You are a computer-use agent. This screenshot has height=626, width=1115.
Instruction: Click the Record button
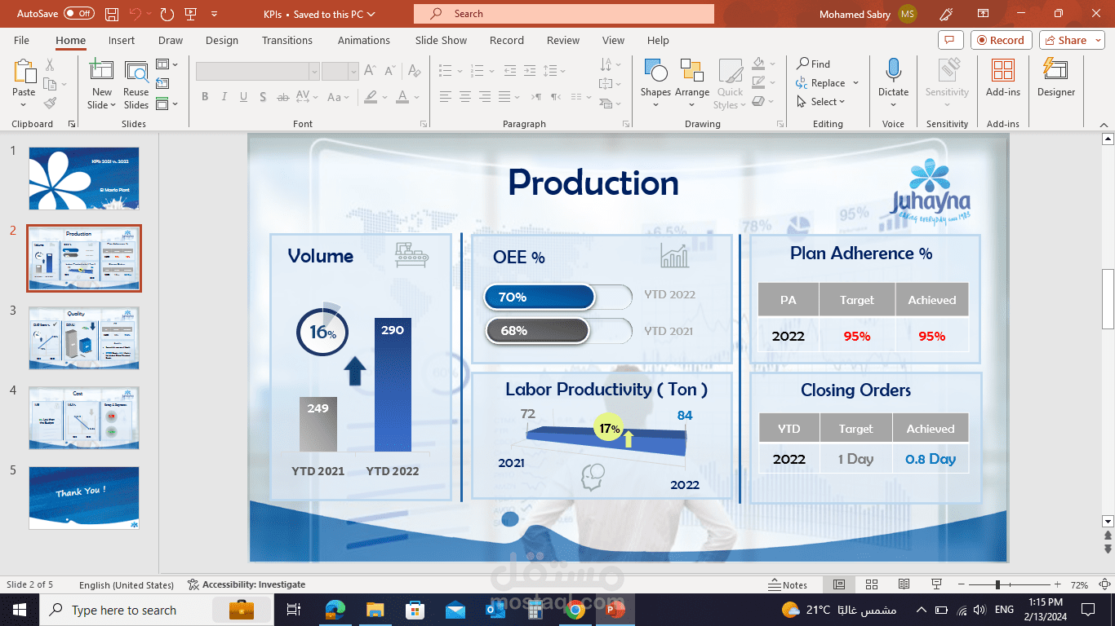click(x=1002, y=40)
